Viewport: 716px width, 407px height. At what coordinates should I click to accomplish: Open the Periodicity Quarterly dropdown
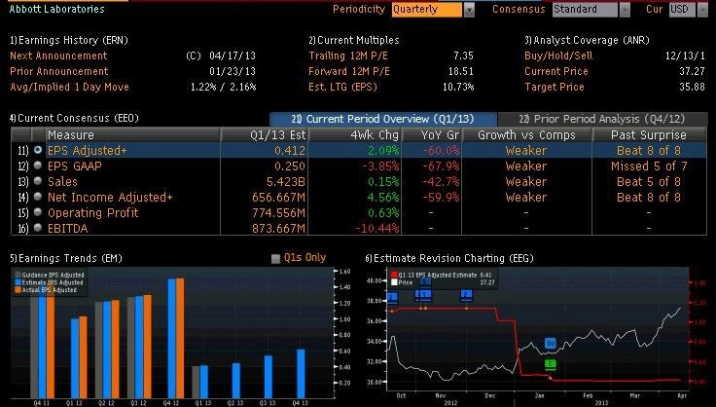(x=469, y=10)
